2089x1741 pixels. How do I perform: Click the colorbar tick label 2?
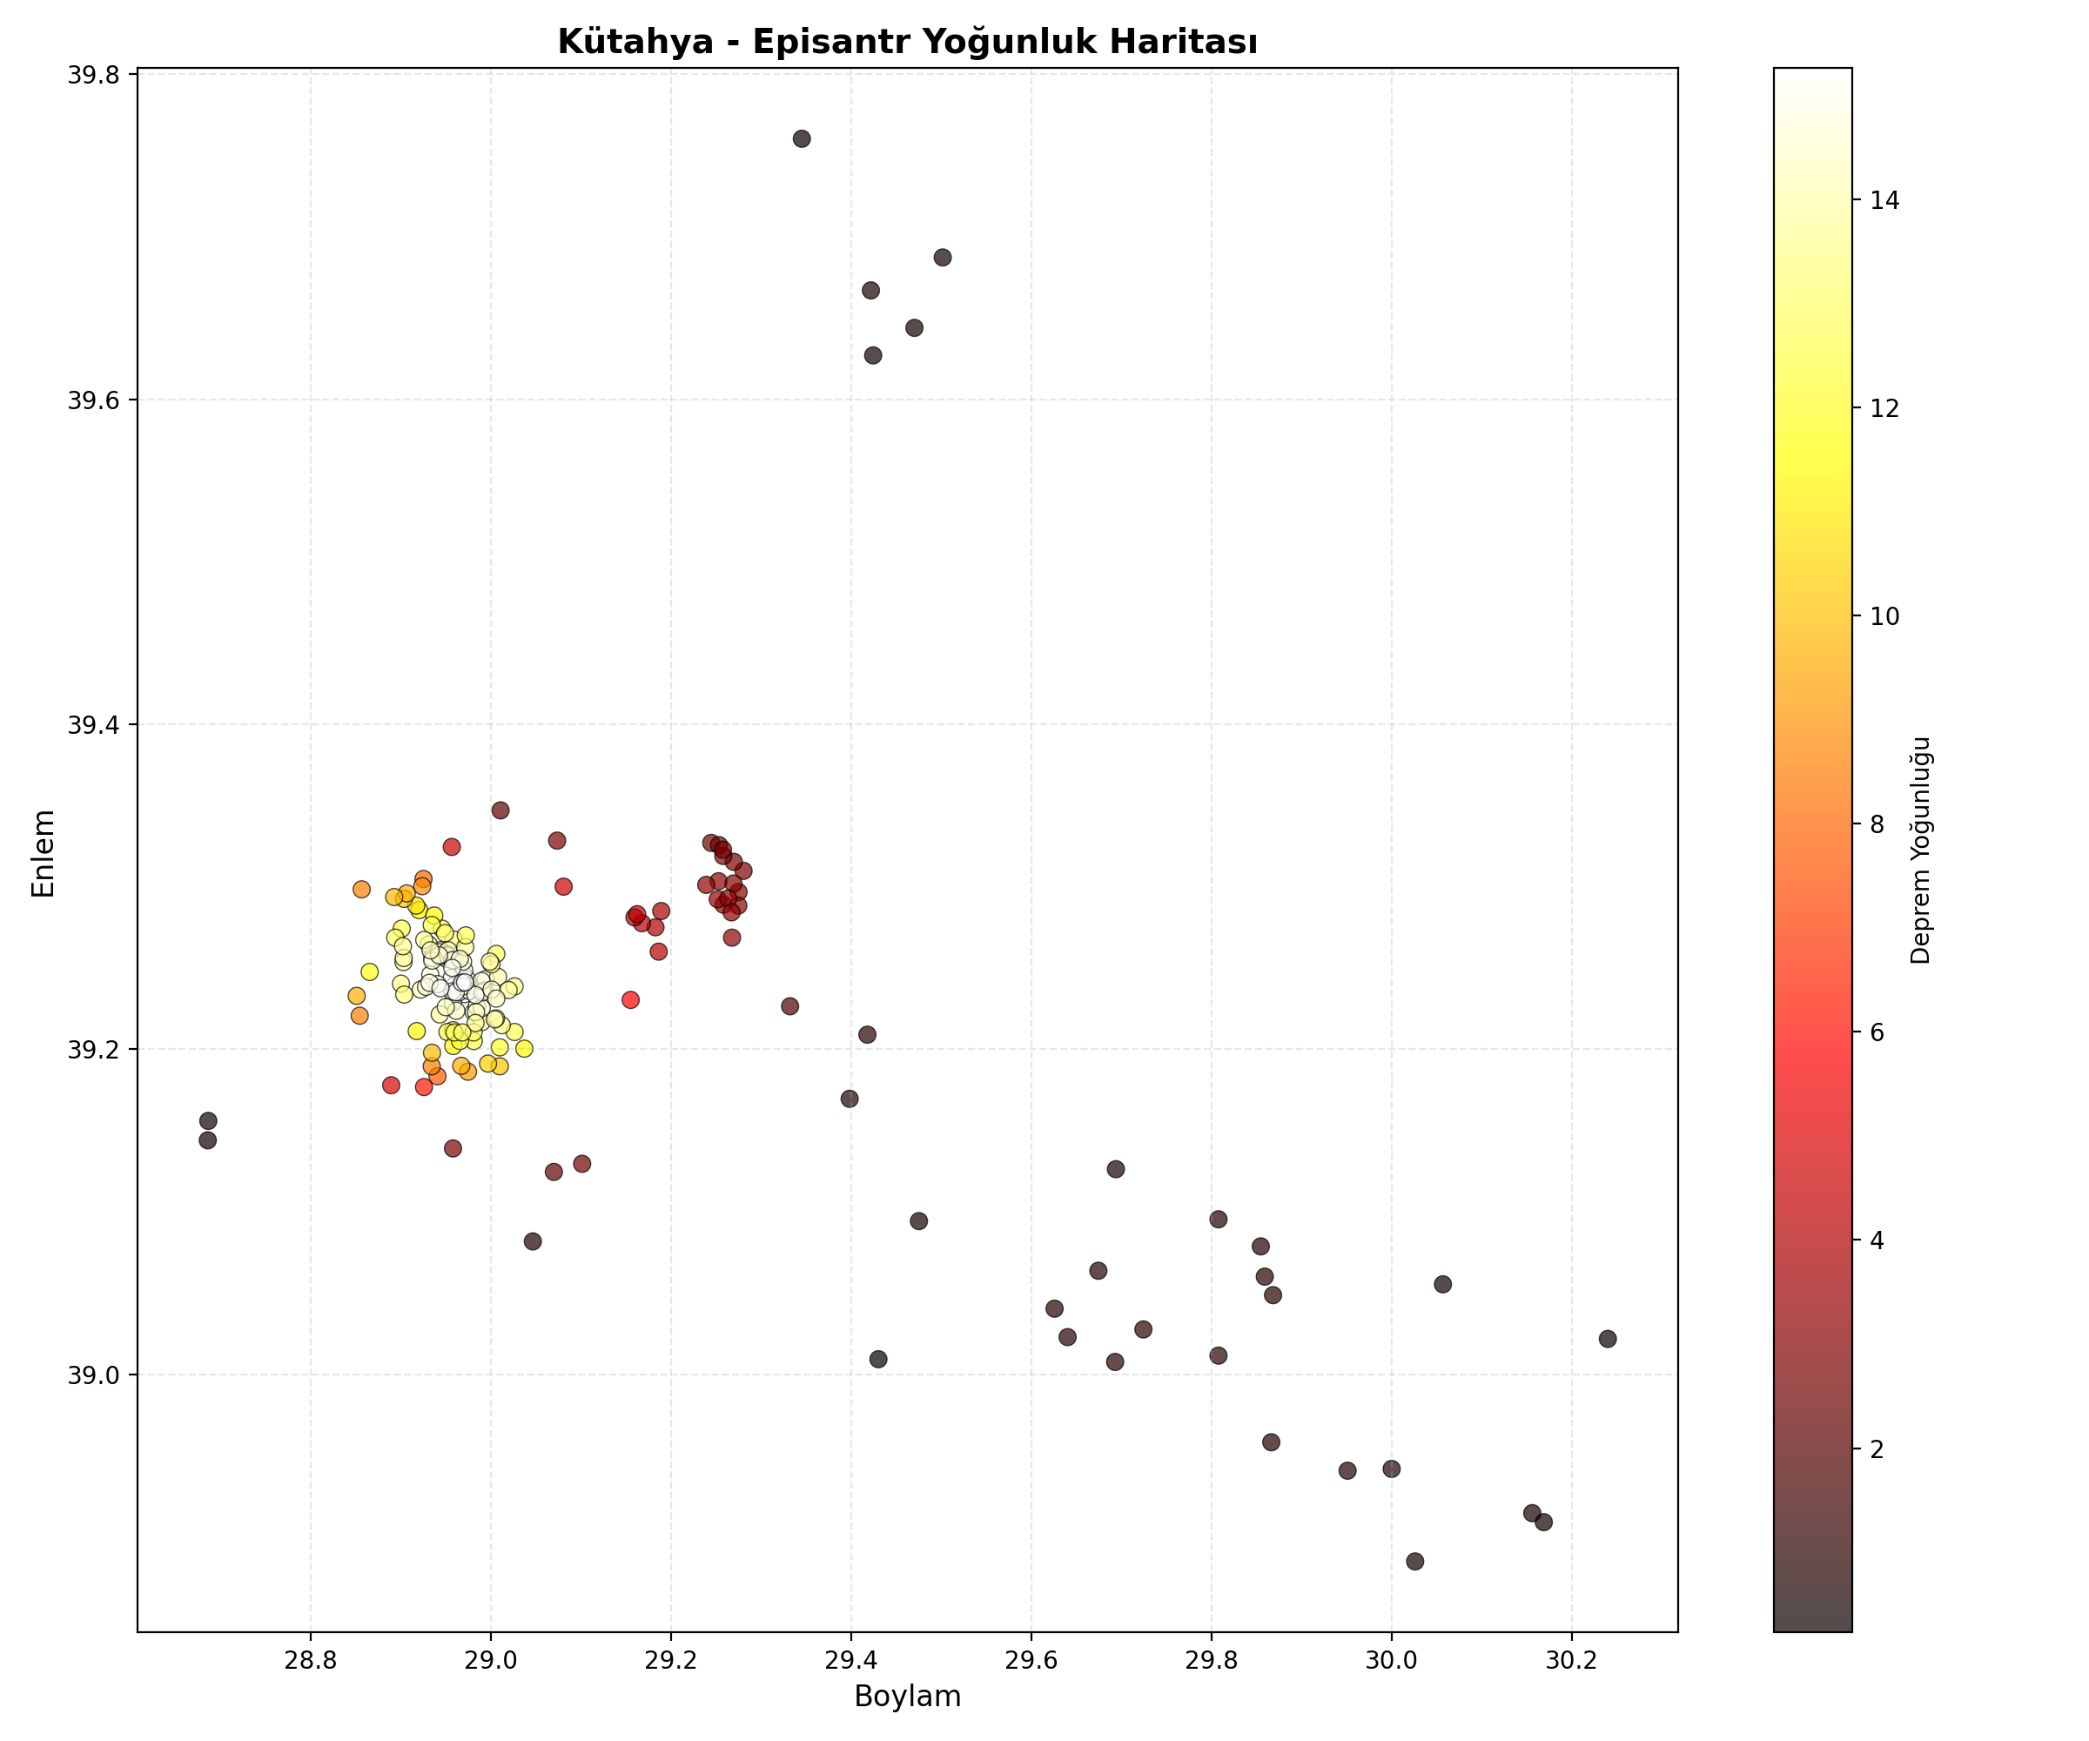(1877, 1449)
